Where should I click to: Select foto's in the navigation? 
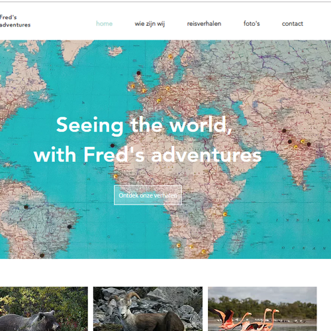pos(252,23)
